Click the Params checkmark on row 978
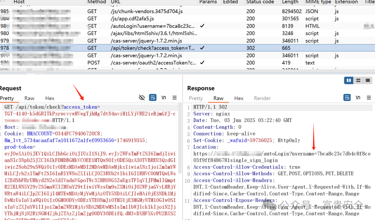This screenshot has height=220, width=375. pyautogui.click(x=202, y=48)
